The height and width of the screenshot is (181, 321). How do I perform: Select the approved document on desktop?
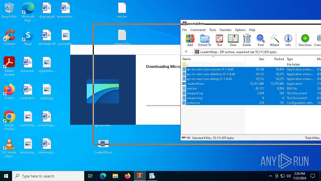28,65
